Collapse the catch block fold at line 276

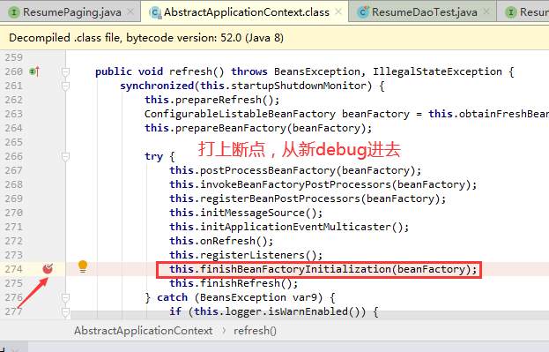(65, 297)
